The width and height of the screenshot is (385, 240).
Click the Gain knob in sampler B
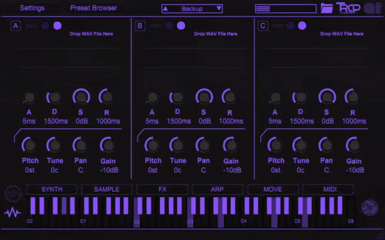[x=231, y=145]
